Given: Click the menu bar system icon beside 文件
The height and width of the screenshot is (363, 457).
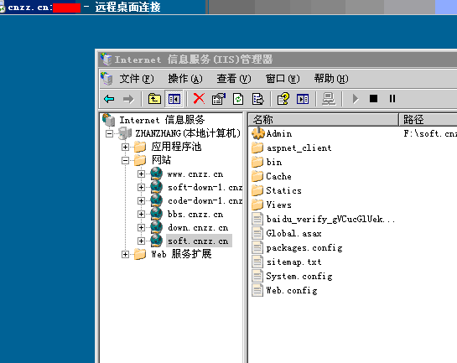Looking at the screenshot, I should [106, 78].
